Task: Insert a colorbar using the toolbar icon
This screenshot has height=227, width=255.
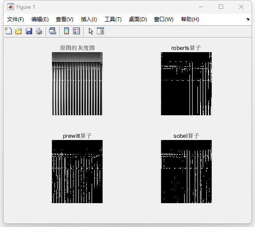Action: 66,31
